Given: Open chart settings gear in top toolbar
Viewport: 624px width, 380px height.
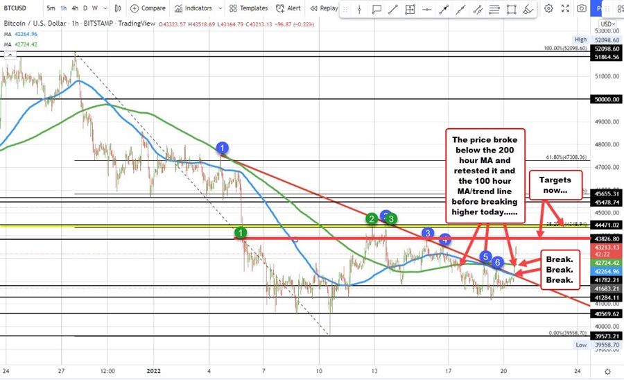Looking at the screenshot, I should pyautogui.click(x=548, y=8).
